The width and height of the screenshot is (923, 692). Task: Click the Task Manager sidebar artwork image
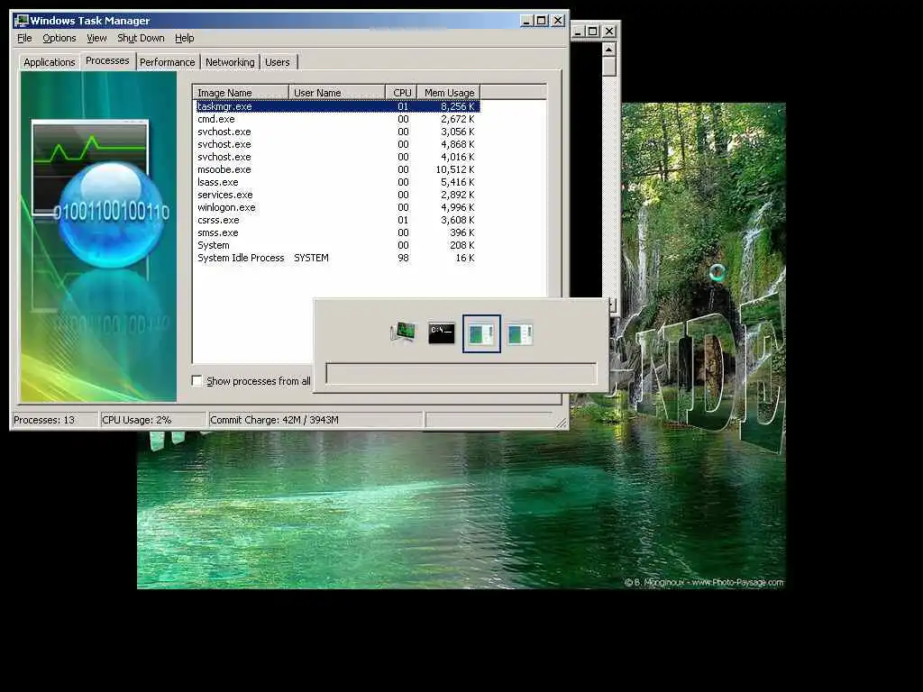[98, 237]
